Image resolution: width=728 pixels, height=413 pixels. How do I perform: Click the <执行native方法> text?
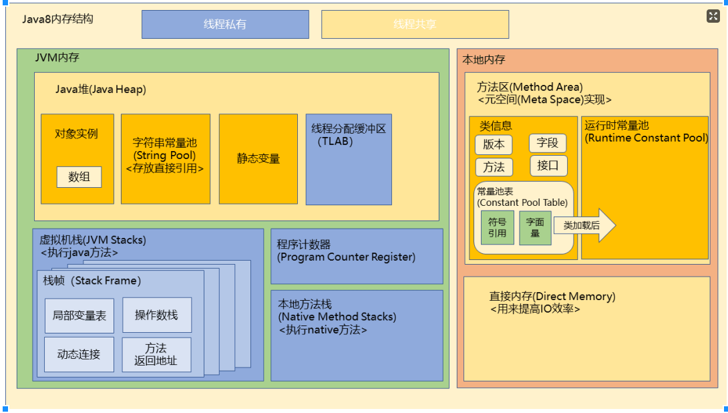click(323, 330)
